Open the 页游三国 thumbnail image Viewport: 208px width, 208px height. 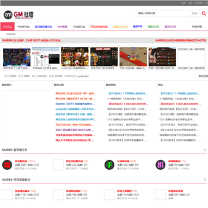pyautogui.click(x=162, y=57)
